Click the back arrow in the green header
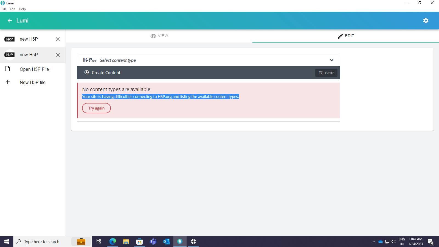Image resolution: width=439 pixels, height=247 pixels. 10,21
